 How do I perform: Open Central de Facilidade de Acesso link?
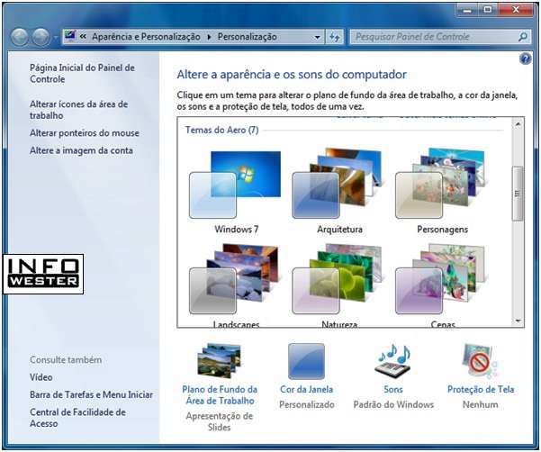(x=77, y=418)
